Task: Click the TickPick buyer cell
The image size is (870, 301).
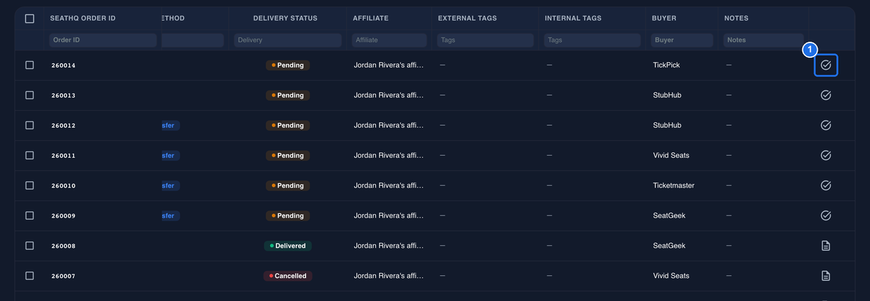Action: click(x=666, y=65)
